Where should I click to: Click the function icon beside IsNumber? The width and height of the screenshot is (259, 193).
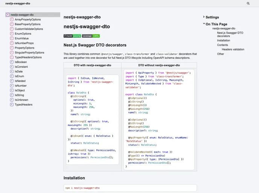pos(12,86)
